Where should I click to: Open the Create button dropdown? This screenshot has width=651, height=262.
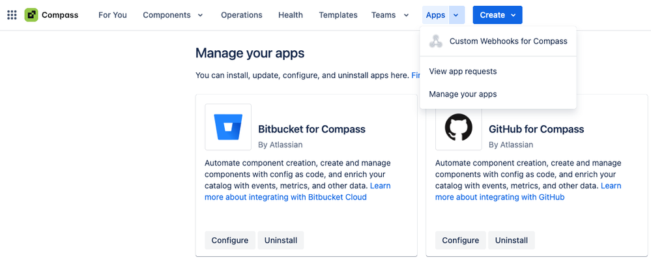(498, 15)
